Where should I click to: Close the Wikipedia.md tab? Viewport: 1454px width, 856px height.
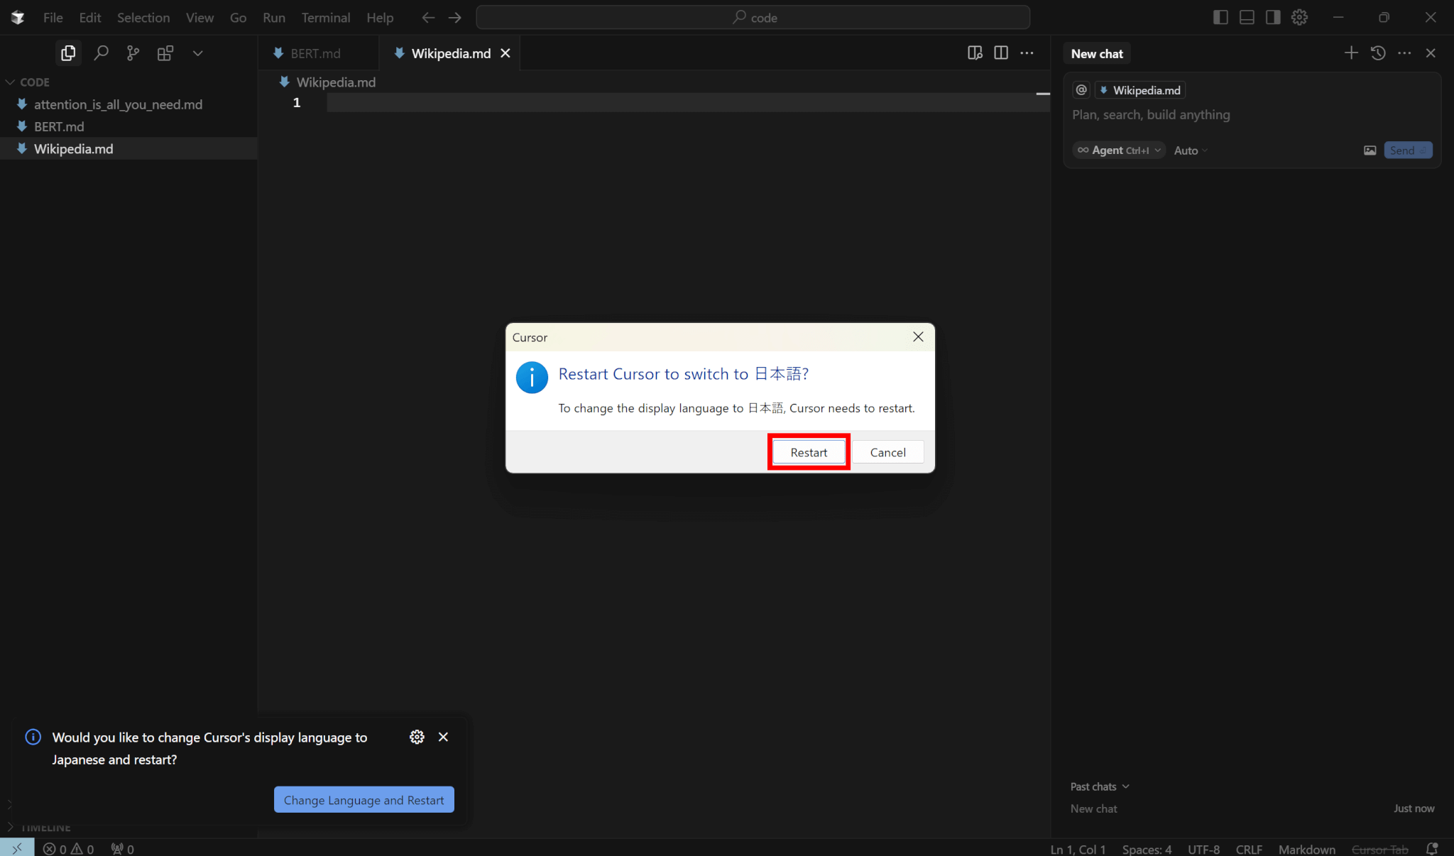point(505,53)
